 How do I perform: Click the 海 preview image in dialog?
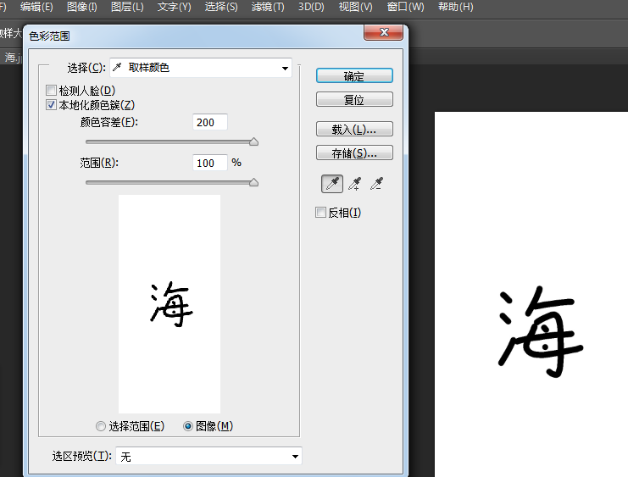(170, 304)
